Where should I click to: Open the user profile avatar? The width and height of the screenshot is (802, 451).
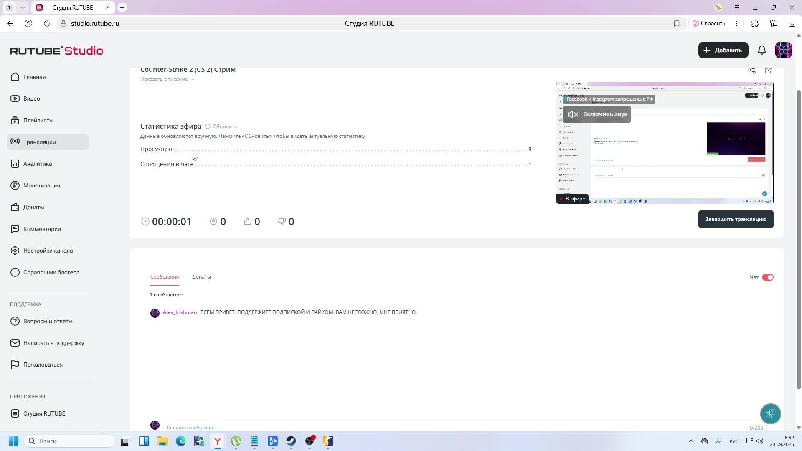point(783,50)
